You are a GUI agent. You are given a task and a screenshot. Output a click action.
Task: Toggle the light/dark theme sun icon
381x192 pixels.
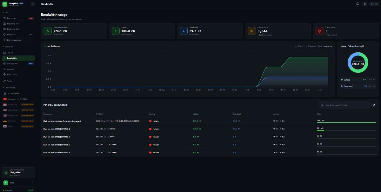pos(364,4)
